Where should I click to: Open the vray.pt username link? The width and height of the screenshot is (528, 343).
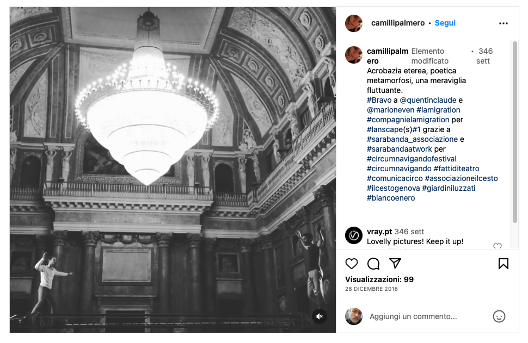379,232
